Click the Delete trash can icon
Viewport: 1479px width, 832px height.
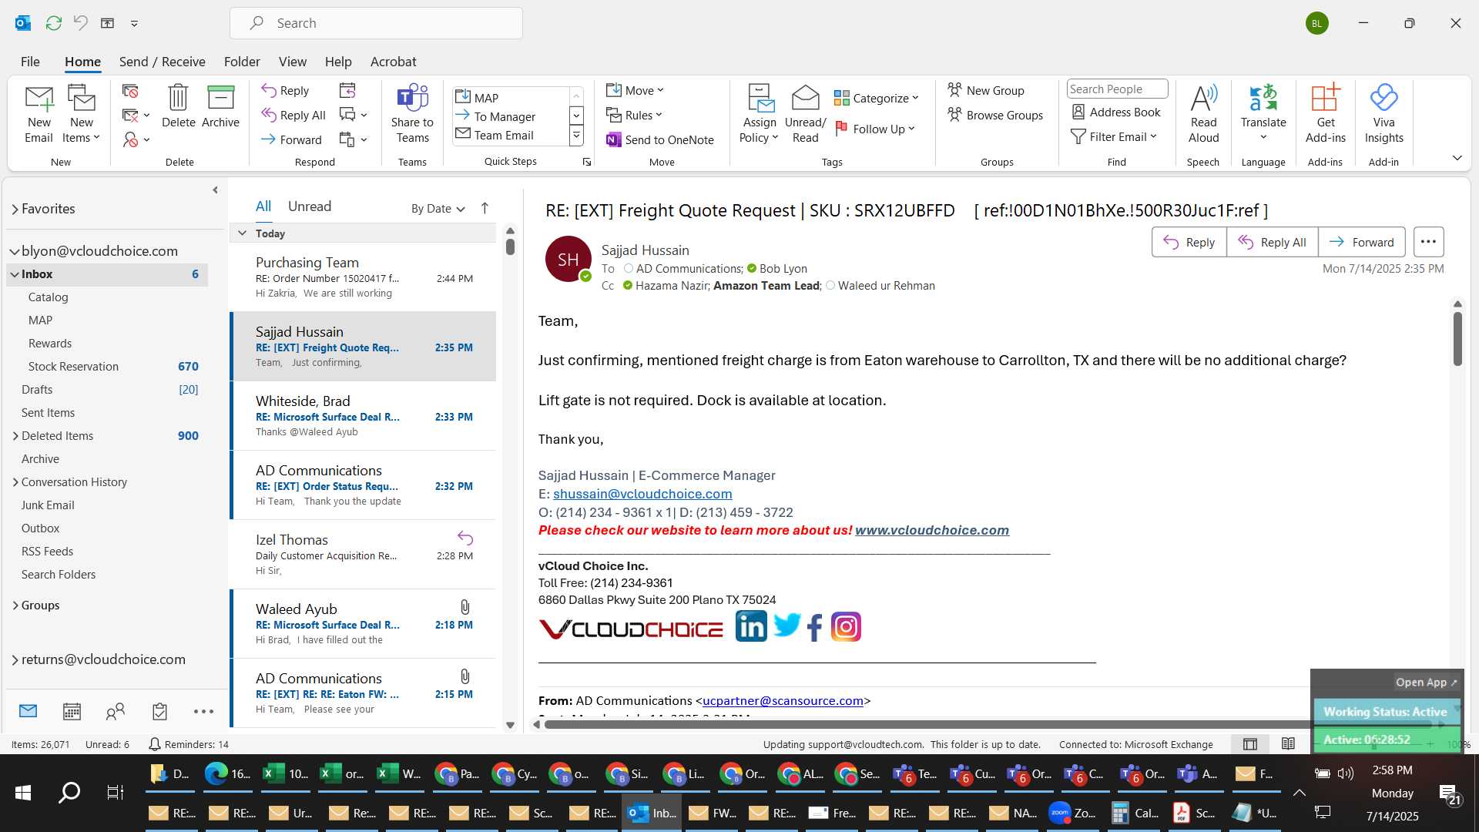coord(178,106)
